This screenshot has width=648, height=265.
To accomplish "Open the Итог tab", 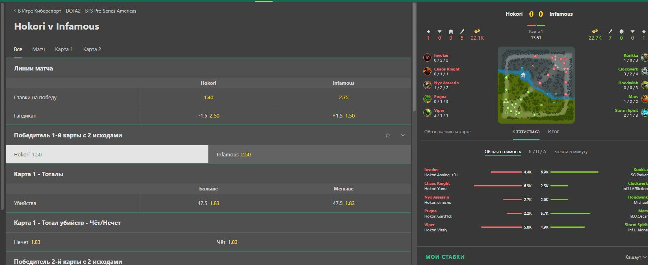I will pyautogui.click(x=553, y=132).
